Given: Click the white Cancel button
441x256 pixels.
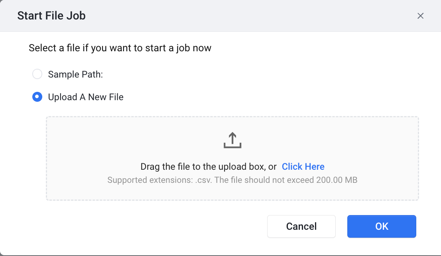Looking at the screenshot, I should coord(301,226).
